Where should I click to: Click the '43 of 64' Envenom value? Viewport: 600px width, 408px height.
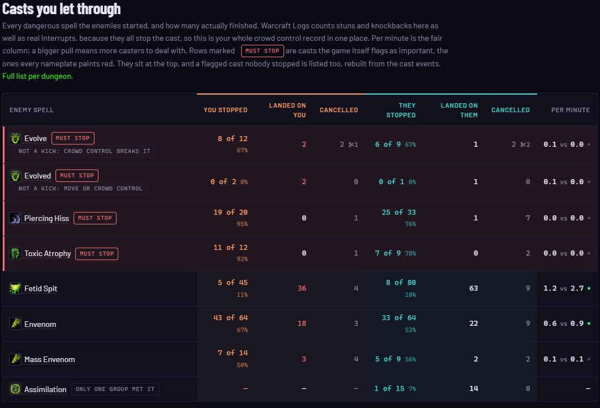[230, 317]
